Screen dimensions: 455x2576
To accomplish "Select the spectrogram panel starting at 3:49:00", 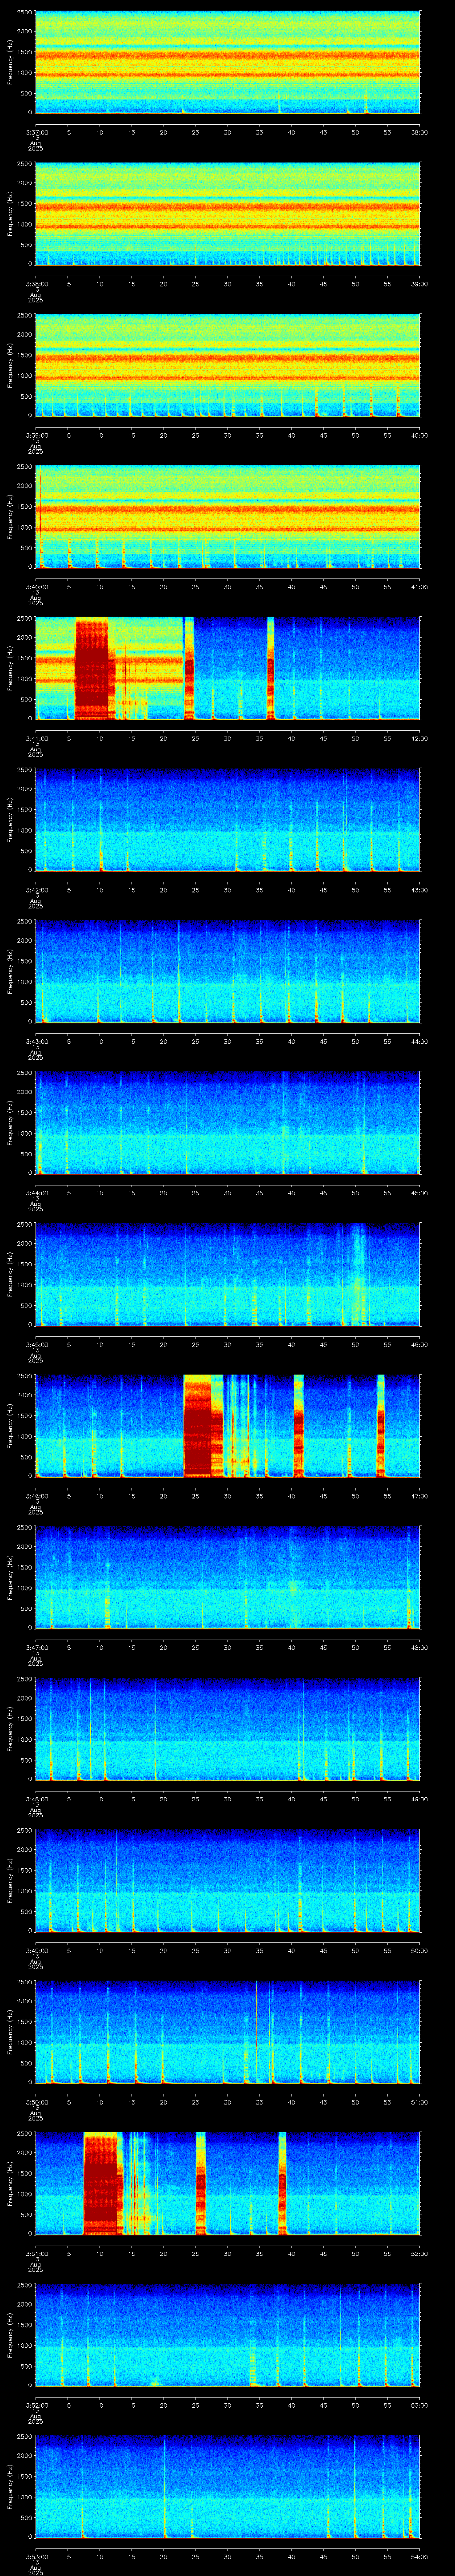I will 228,1881.
